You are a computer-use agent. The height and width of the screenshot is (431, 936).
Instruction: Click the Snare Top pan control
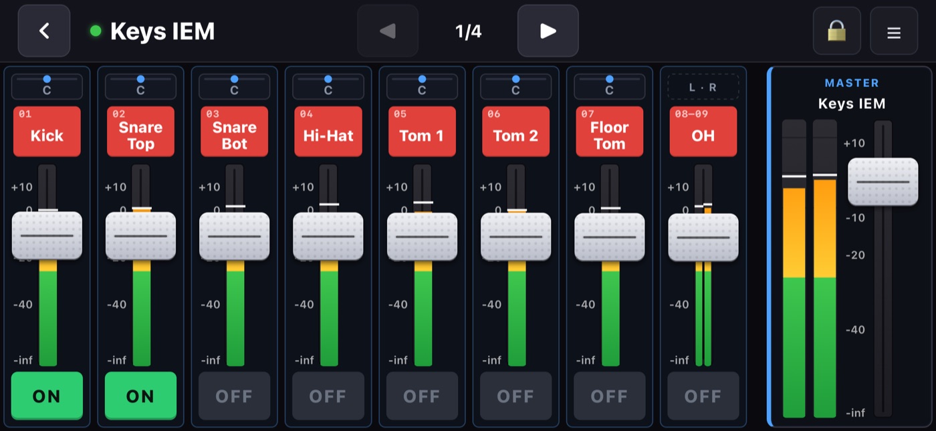pos(140,86)
